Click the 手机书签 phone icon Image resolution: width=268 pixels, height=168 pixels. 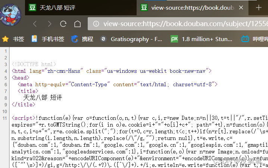34,38
